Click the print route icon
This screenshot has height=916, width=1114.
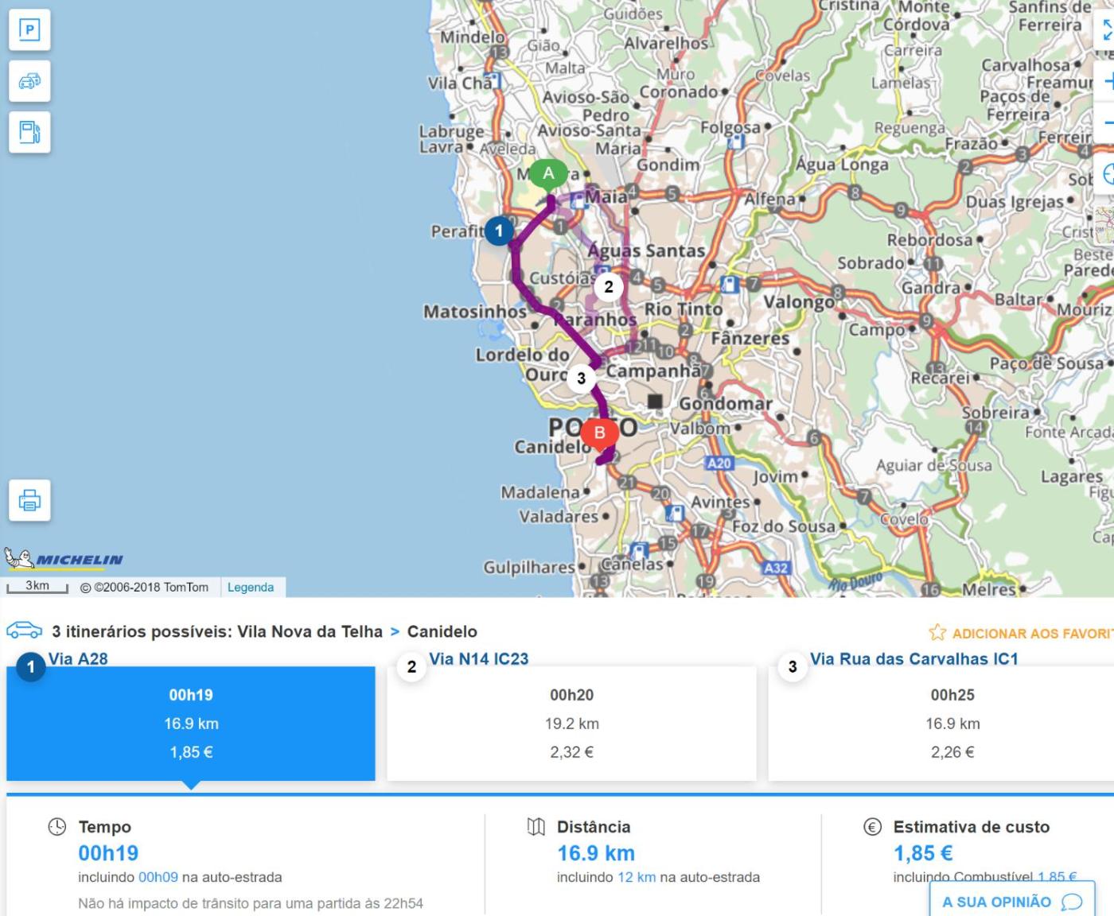[29, 500]
